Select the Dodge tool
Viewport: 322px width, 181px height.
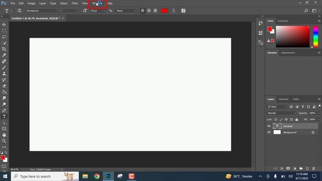pos(4,104)
